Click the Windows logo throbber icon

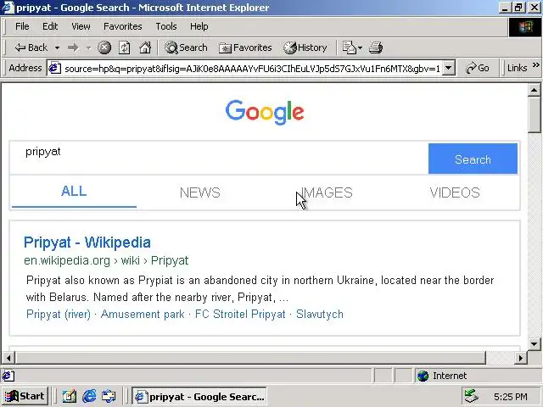(x=525, y=26)
